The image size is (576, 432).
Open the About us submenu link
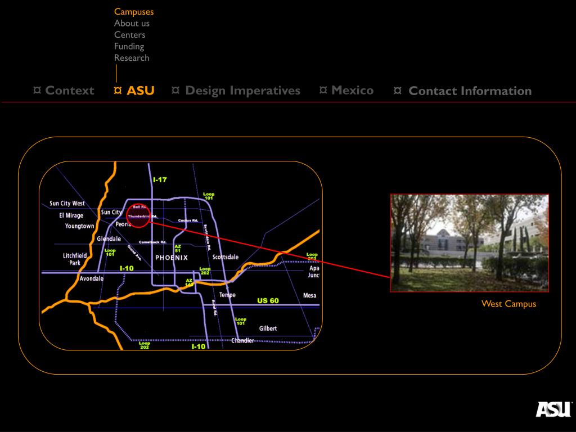click(x=132, y=23)
